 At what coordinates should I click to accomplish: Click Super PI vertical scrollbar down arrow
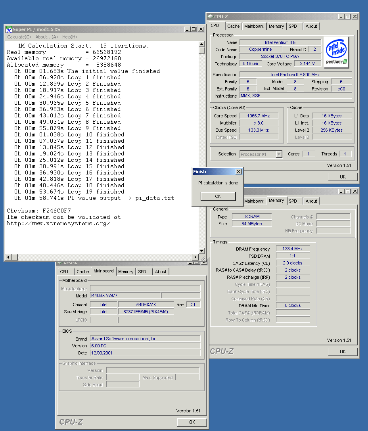[x=202, y=251]
